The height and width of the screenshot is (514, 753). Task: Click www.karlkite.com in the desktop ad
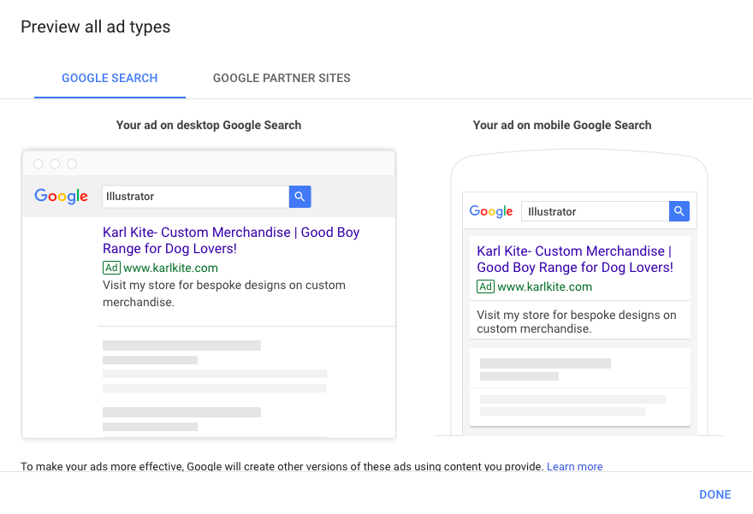pos(171,268)
